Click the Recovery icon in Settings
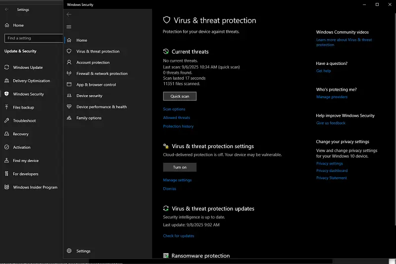Screen dimensions: 396x264 (x=7, y=134)
